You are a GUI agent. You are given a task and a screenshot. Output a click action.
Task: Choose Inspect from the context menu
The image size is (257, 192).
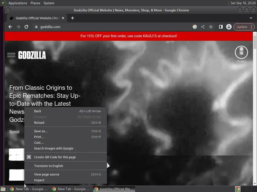pos(66,180)
